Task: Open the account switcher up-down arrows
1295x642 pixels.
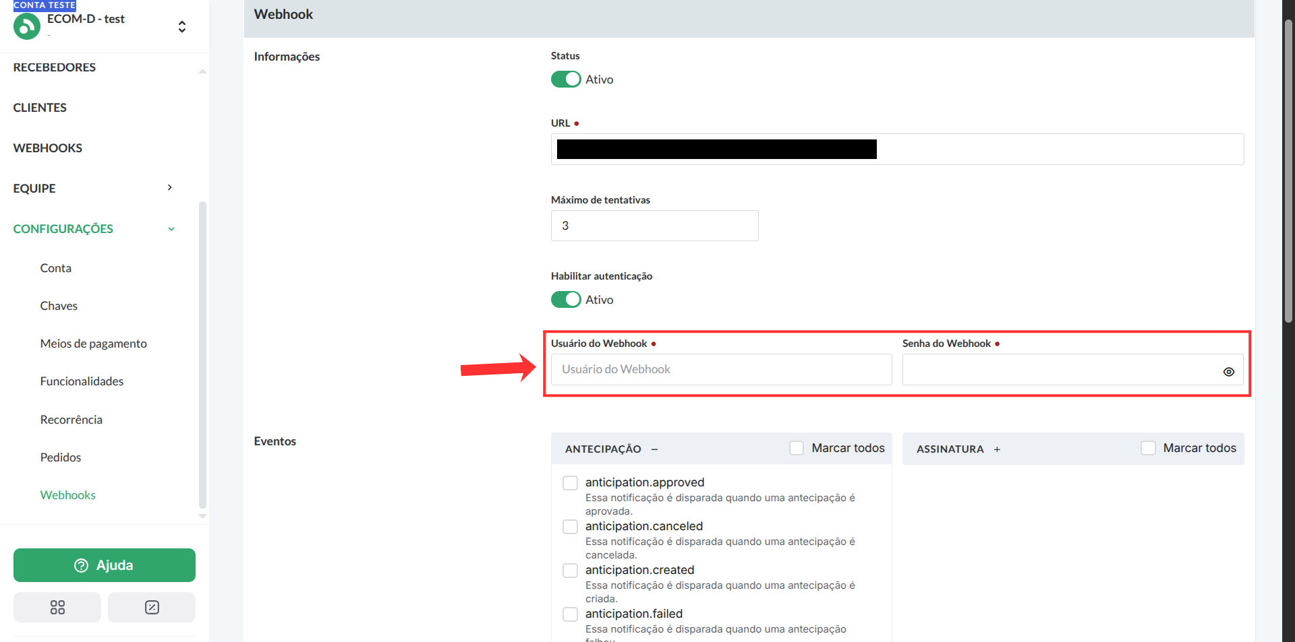Action: tap(181, 26)
